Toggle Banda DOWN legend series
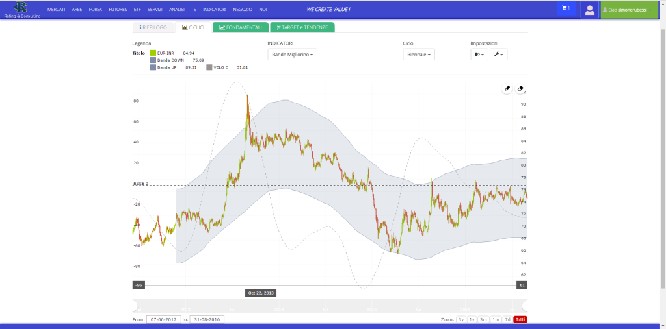This screenshot has height=329, width=666. (153, 60)
